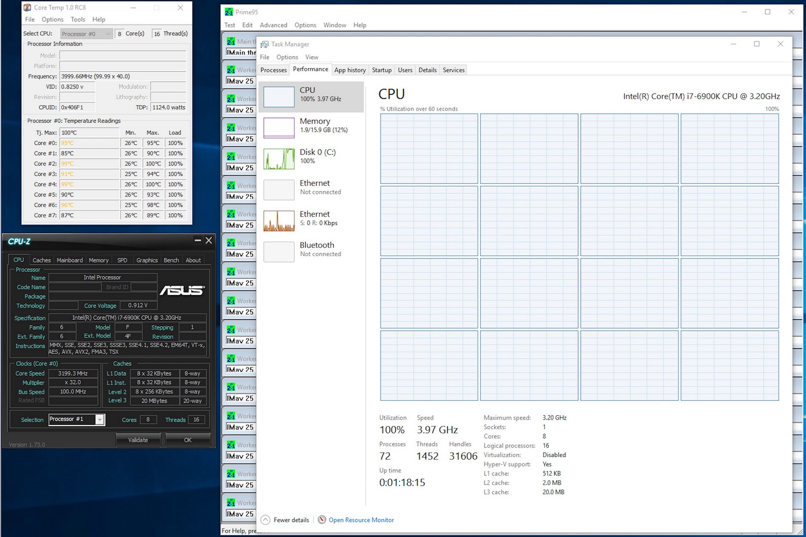Open Core Temp Help menu
Screen dimensions: 806x537
coord(99,19)
